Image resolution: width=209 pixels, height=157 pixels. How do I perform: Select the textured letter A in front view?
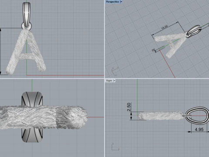point(26,51)
